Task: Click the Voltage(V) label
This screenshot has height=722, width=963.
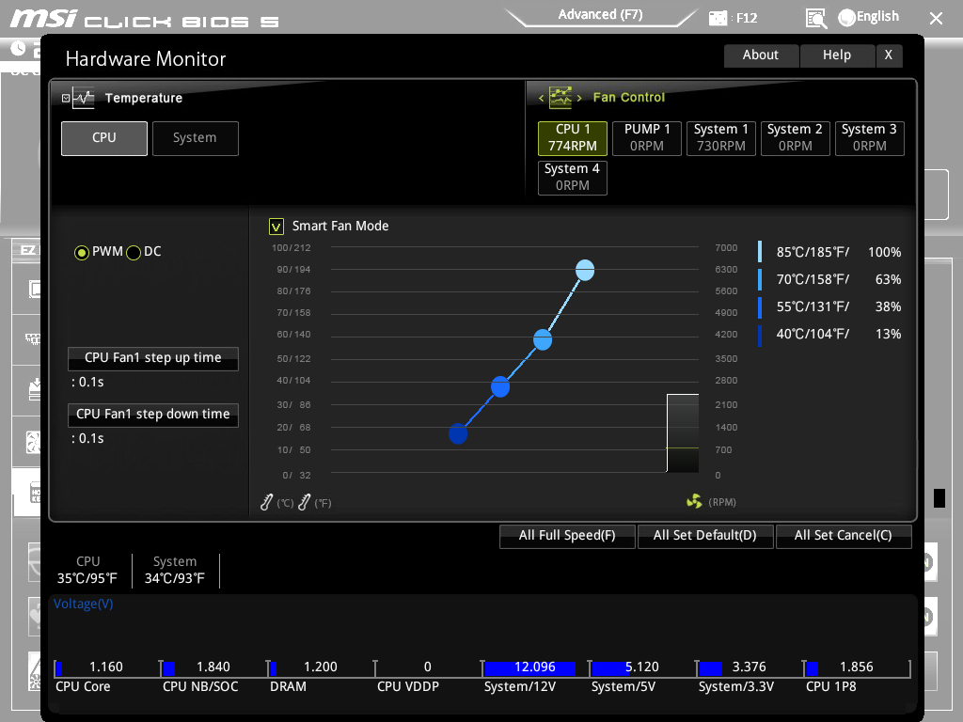Action: point(84,604)
